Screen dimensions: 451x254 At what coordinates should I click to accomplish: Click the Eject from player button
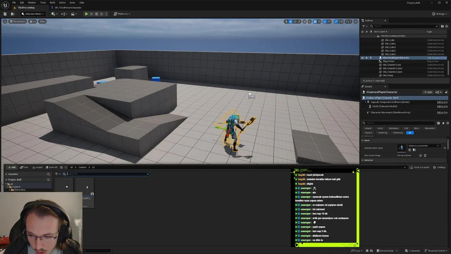tap(101, 14)
